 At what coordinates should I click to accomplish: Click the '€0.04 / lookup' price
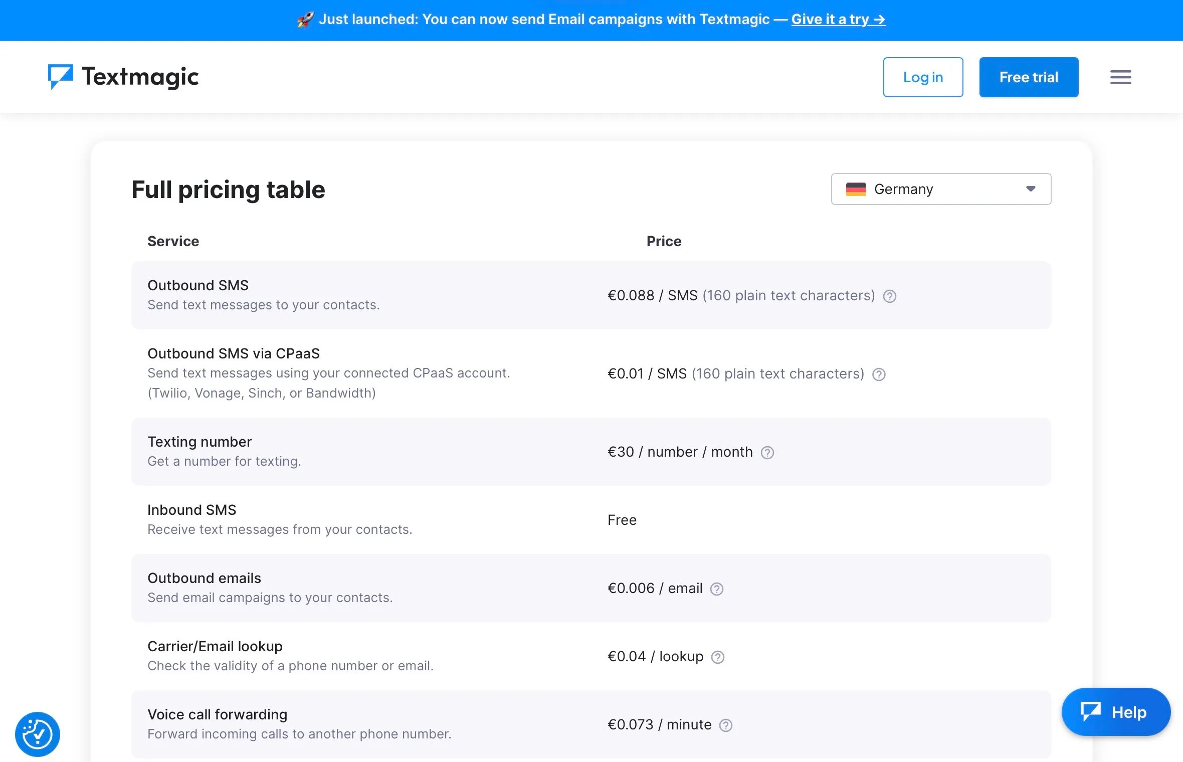(x=656, y=656)
